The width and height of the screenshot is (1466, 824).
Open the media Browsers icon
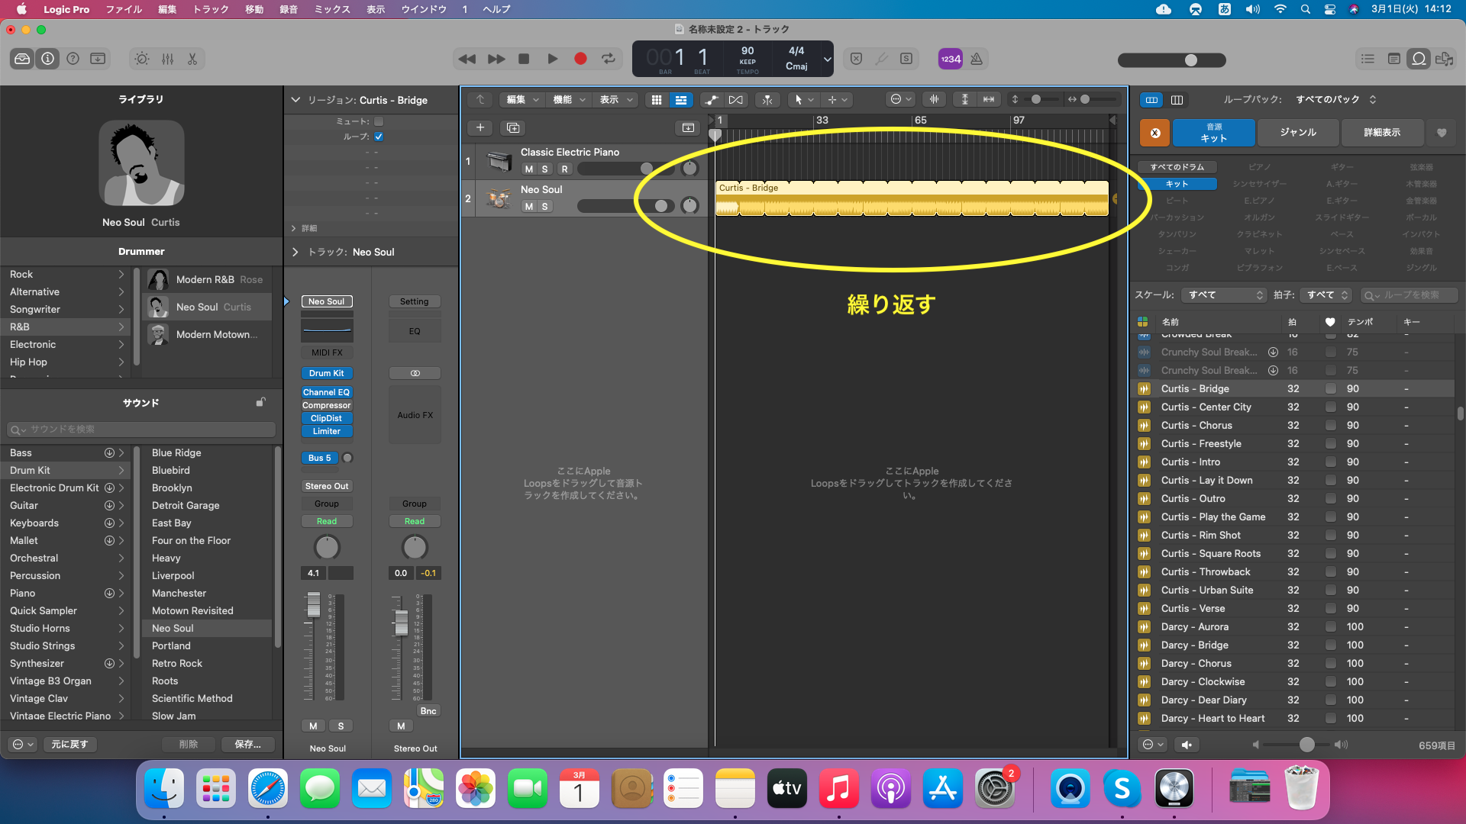point(1444,59)
